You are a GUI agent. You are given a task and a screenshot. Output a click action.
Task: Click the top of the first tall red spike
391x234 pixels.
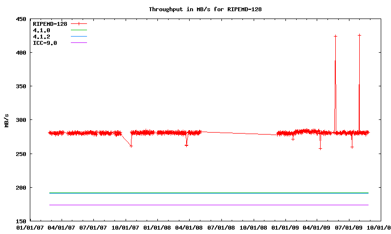335,36
